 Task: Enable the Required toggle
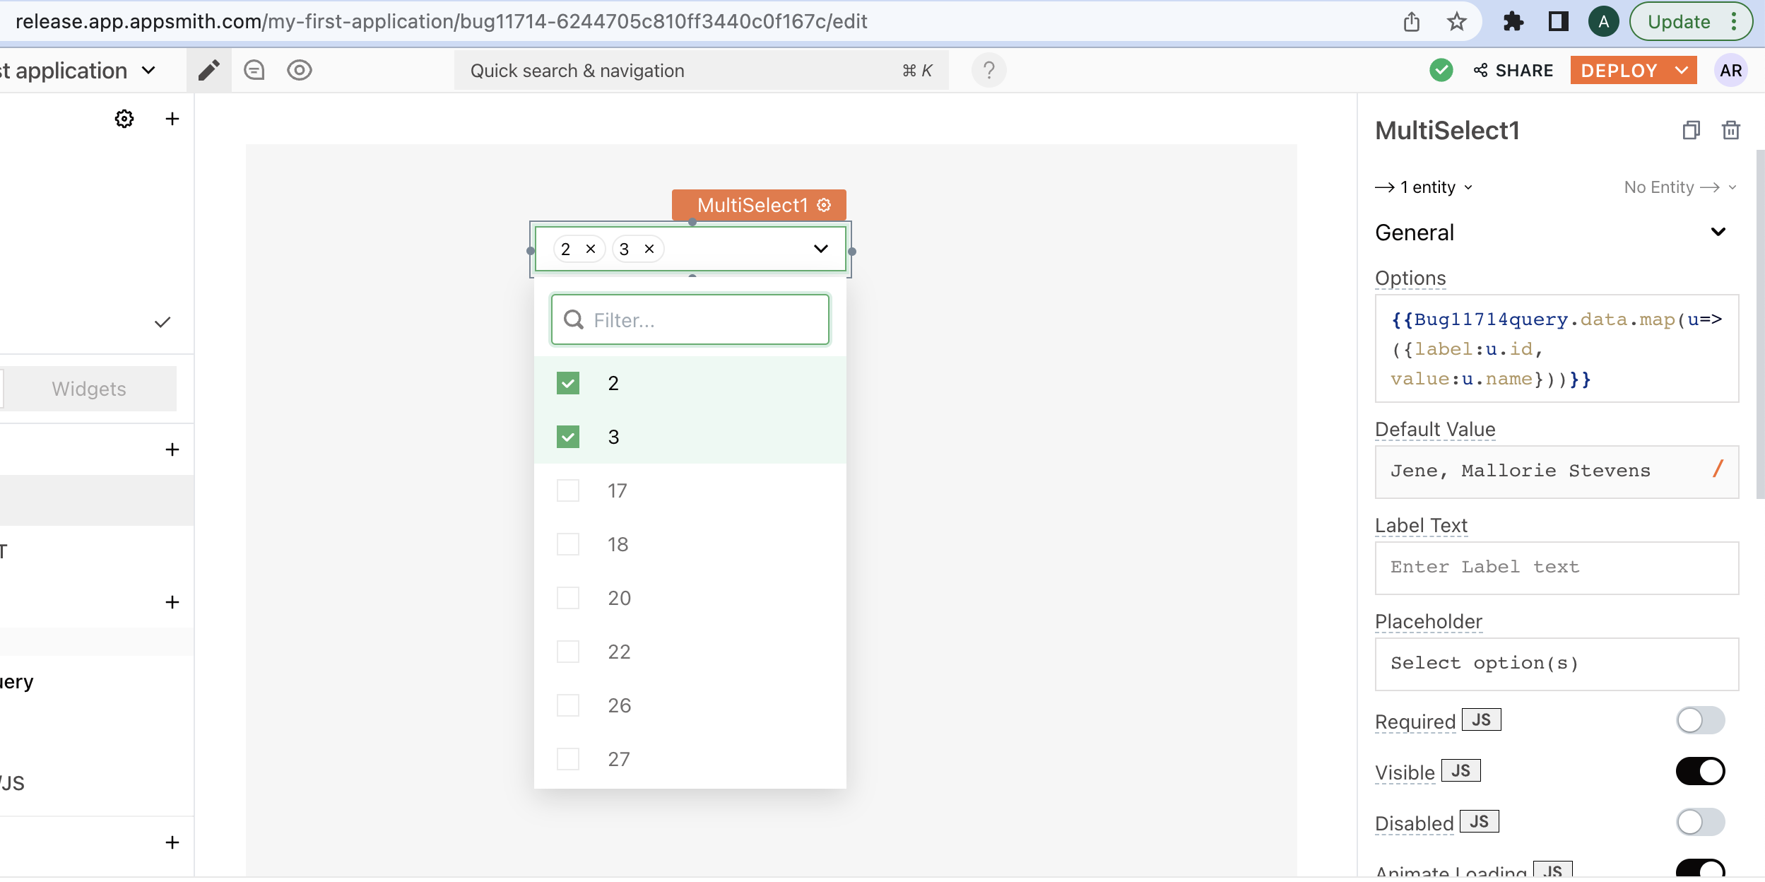tap(1700, 721)
